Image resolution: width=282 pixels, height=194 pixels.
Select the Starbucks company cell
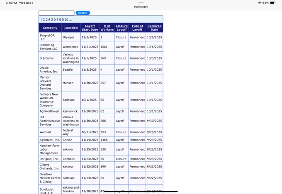point(50,58)
